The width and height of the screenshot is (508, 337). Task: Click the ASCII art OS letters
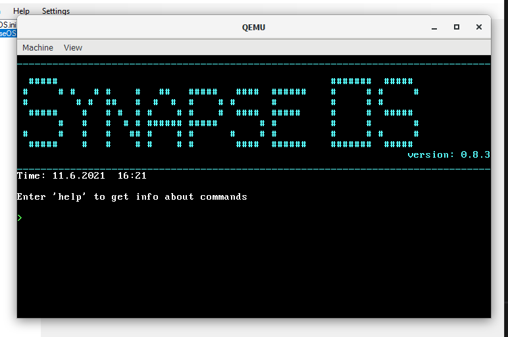pos(374,112)
